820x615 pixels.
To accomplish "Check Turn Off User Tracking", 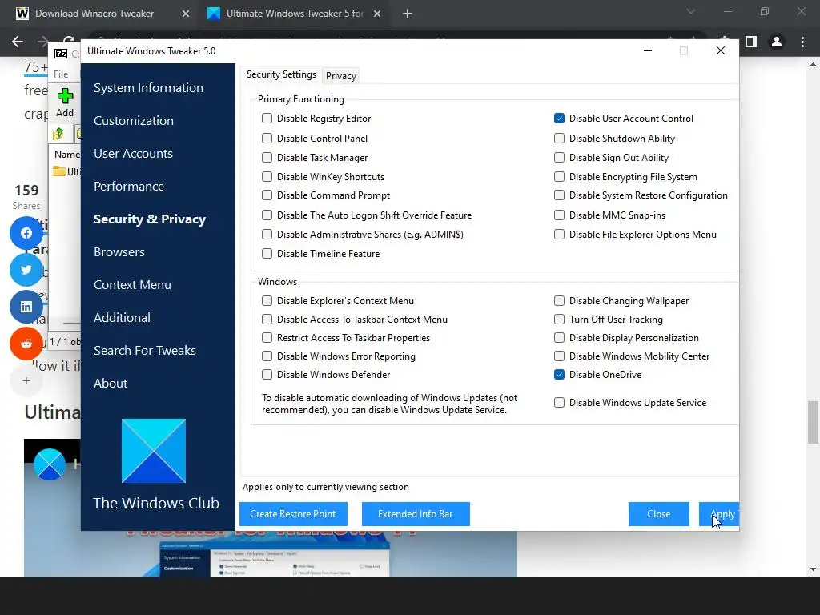I will coord(559,319).
